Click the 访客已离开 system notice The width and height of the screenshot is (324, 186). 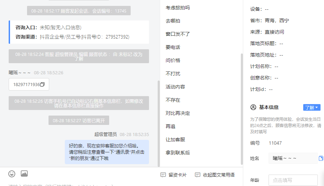coord(79,120)
